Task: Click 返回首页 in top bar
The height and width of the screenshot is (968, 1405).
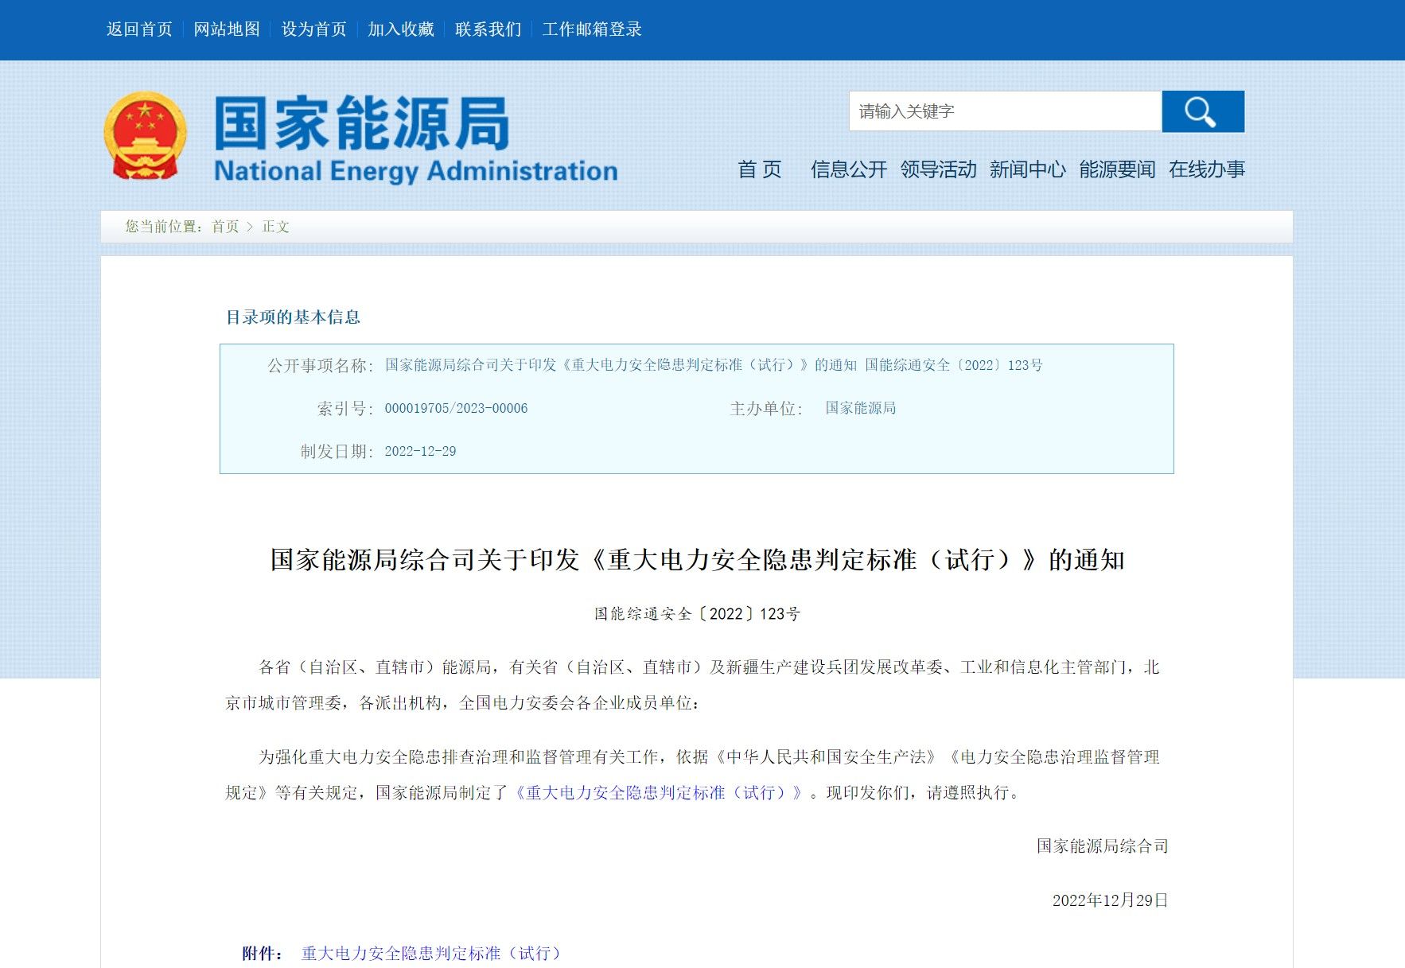Action: pos(139,29)
